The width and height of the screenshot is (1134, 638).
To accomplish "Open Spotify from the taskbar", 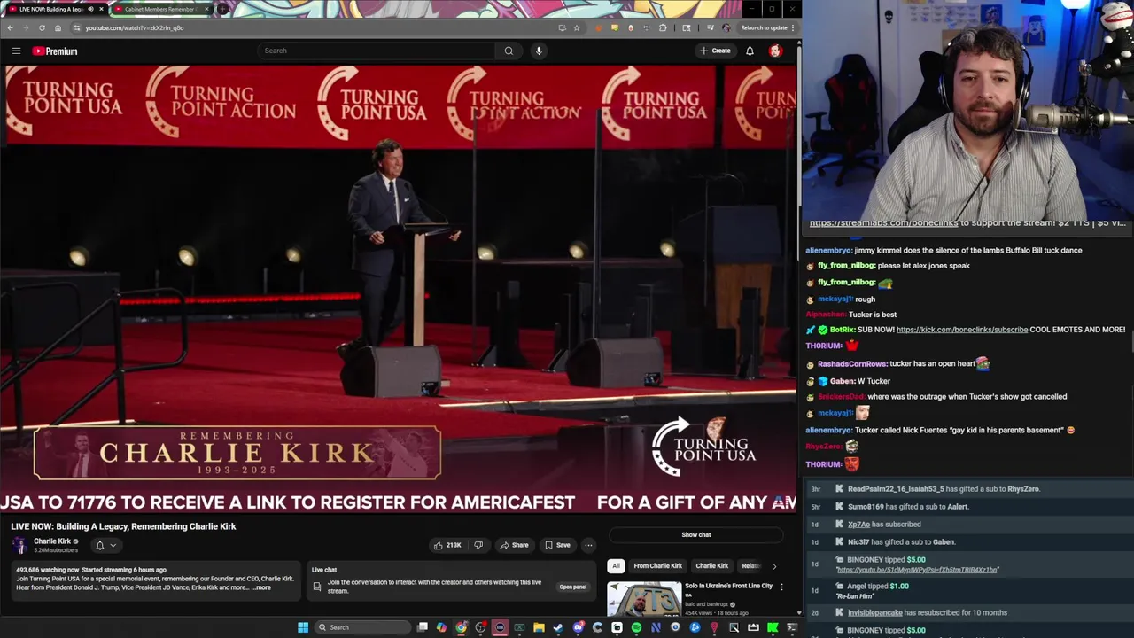I will 636,627.
